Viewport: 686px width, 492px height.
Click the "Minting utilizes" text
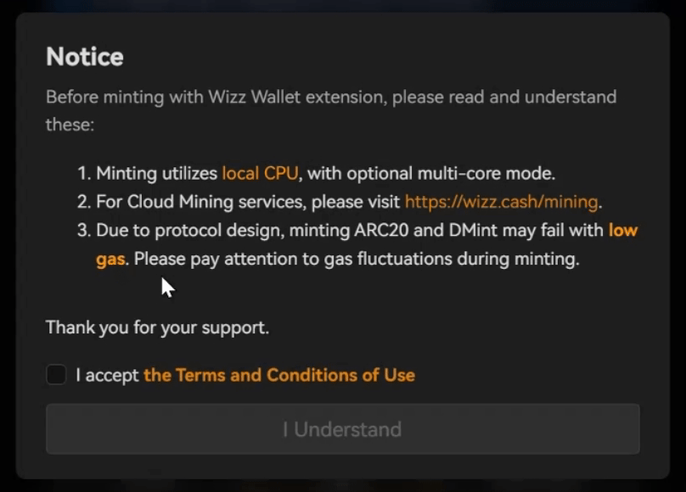(x=156, y=174)
